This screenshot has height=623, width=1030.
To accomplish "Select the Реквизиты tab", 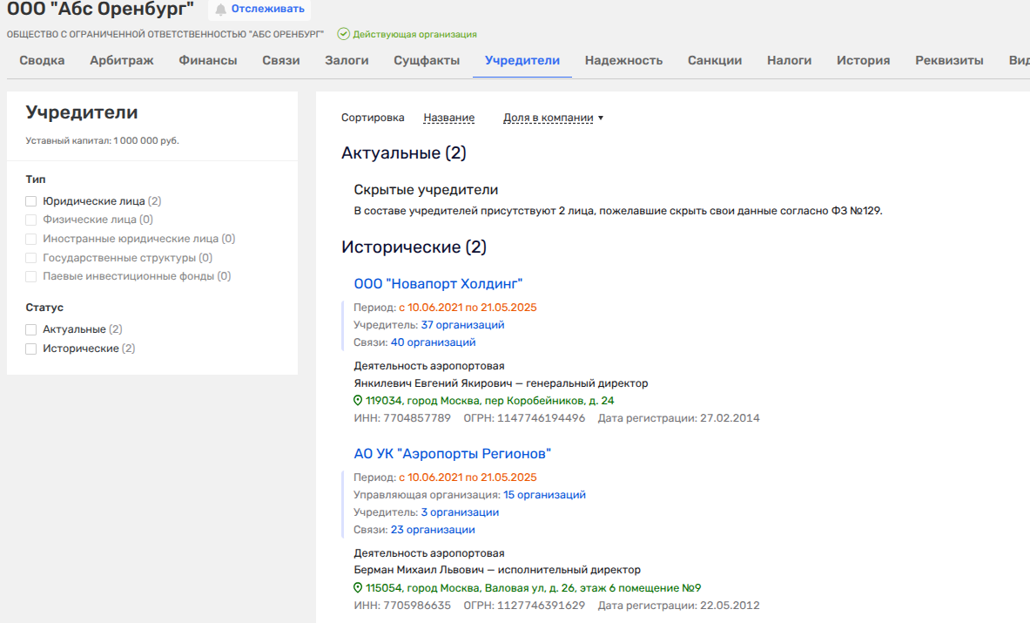I will 949,60.
